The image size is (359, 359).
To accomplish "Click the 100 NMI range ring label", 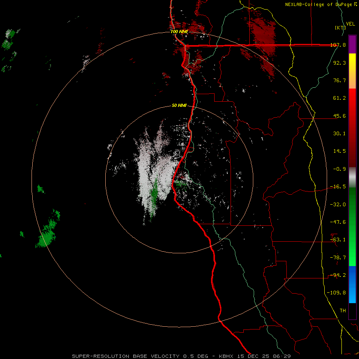I will [179, 32].
